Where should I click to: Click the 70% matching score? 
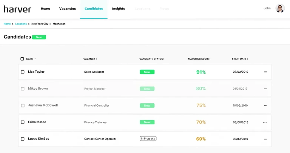(201, 122)
